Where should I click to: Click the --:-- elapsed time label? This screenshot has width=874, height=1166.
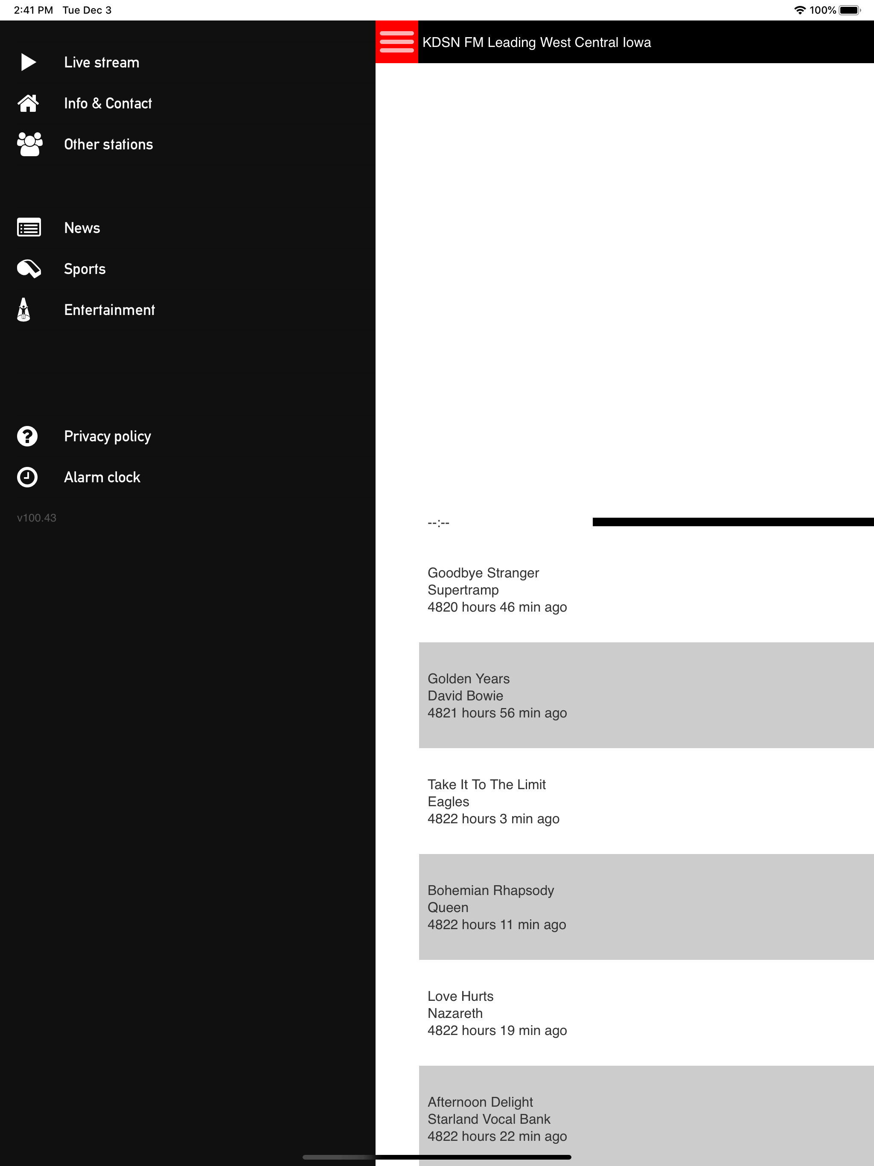click(439, 522)
